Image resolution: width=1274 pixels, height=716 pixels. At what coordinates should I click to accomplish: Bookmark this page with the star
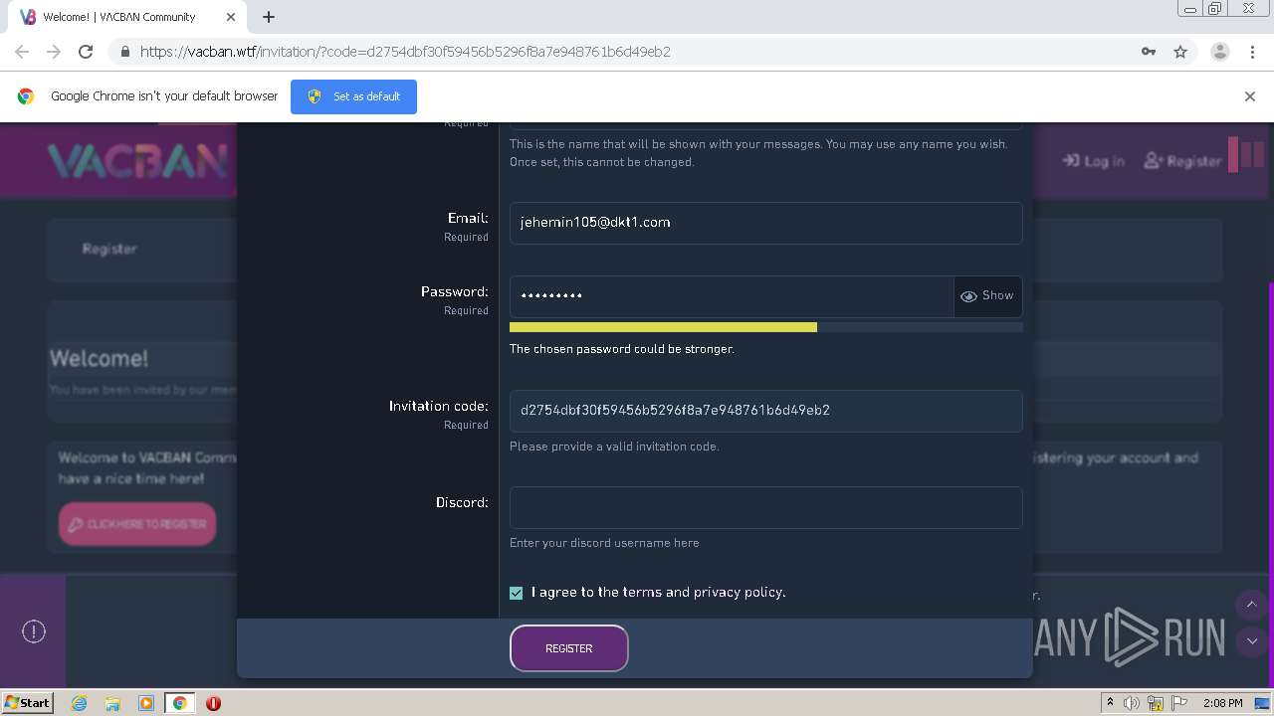(1180, 52)
